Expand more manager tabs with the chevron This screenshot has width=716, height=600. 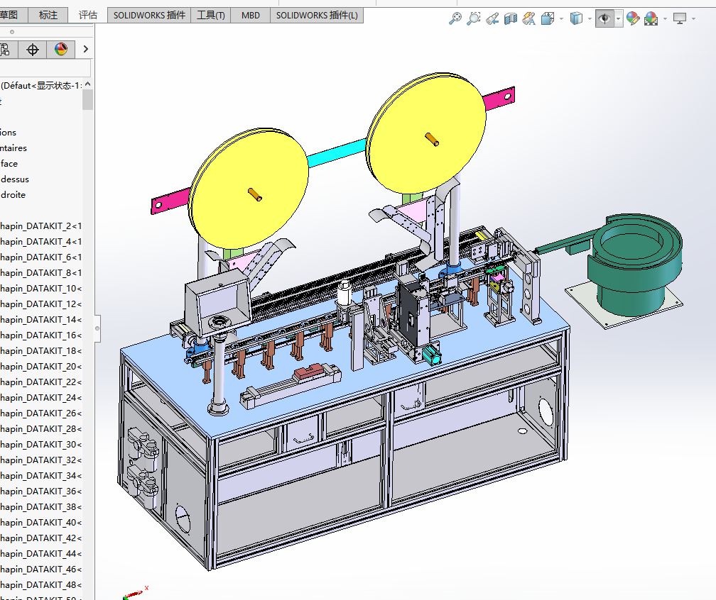[86, 49]
